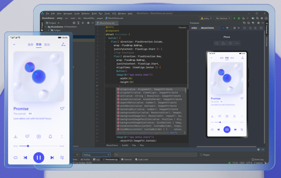Start debugging with the green bug icon
Image resolution: width=281 pixels, height=178 pixels.
239,18
